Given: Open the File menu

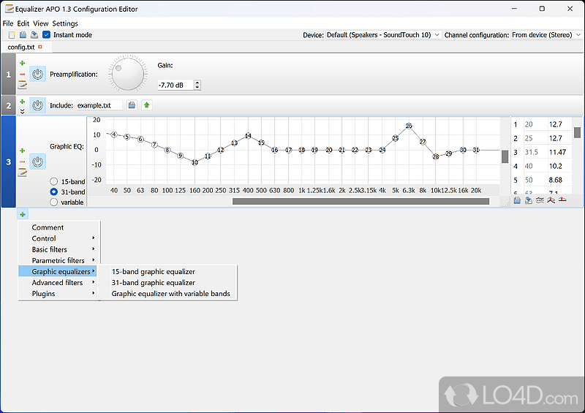Looking at the screenshot, I should (x=8, y=23).
